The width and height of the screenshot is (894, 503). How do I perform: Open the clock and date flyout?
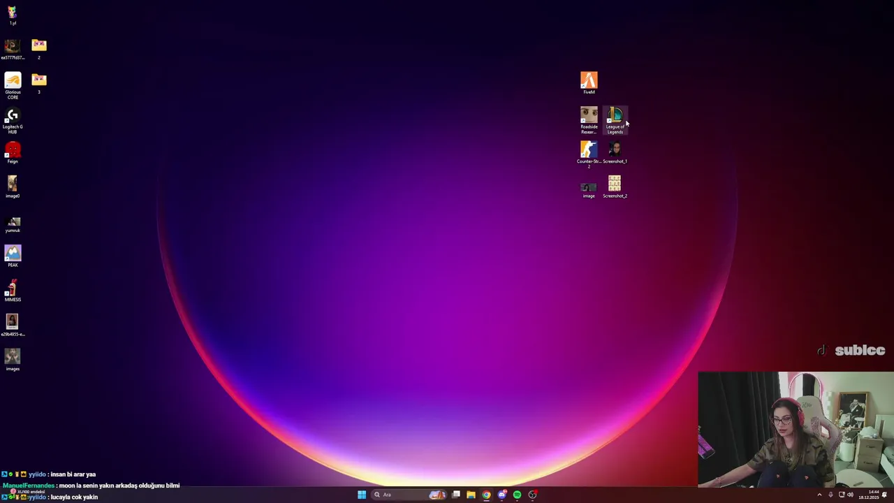tap(870, 495)
